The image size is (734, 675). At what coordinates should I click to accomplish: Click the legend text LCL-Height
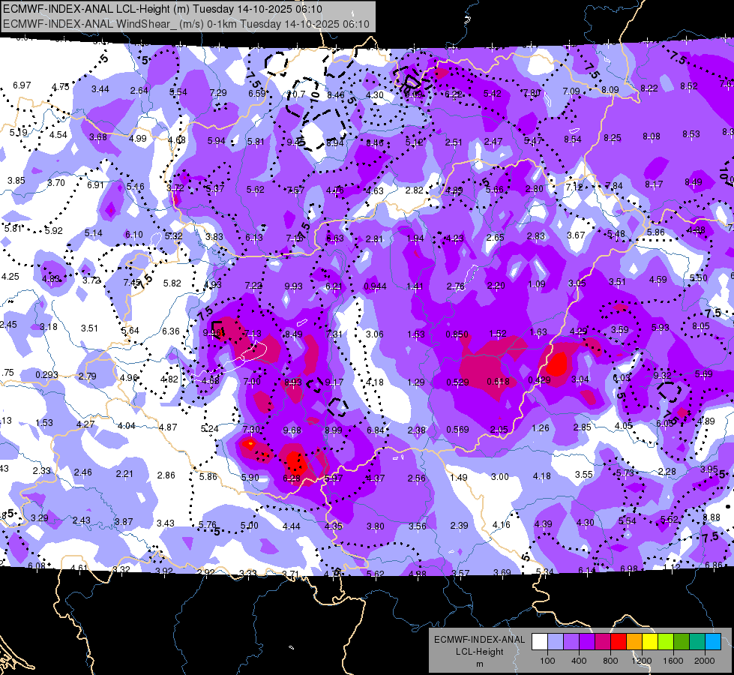(479, 652)
